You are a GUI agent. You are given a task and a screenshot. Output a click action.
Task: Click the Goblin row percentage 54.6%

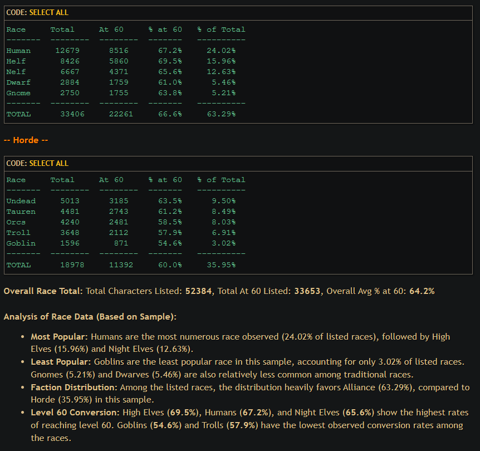tap(170, 243)
